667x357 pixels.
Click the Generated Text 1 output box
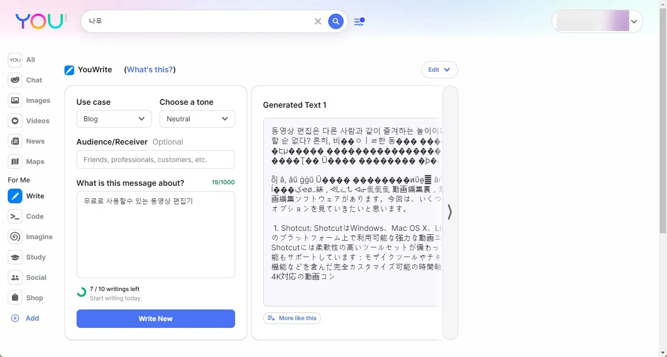point(353,212)
